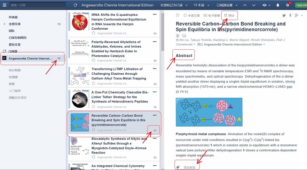Open article 'A One-Pot Chemically Cleavable Bis-Linker'

[x=120, y=97]
